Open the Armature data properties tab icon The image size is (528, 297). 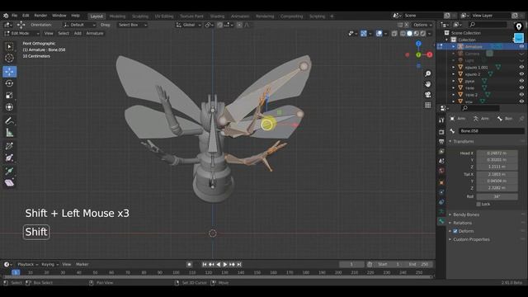coord(441,211)
